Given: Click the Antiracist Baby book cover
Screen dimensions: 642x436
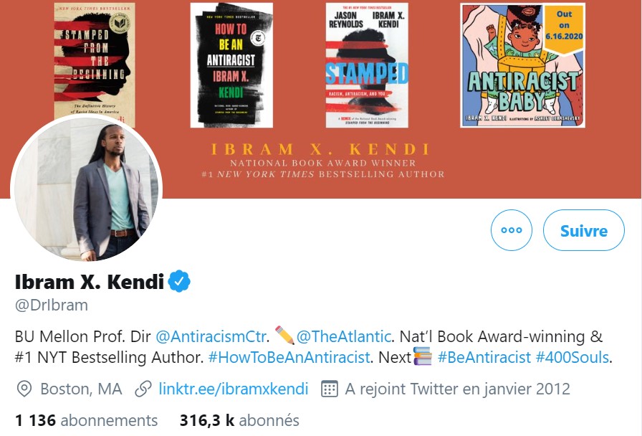Looking at the screenshot, I should [x=522, y=65].
